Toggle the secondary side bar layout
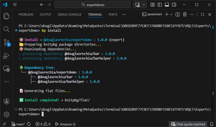The width and height of the screenshot is (216, 127). [173, 5]
